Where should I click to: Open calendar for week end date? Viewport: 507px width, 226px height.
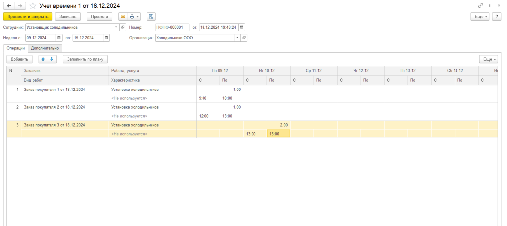coord(106,38)
